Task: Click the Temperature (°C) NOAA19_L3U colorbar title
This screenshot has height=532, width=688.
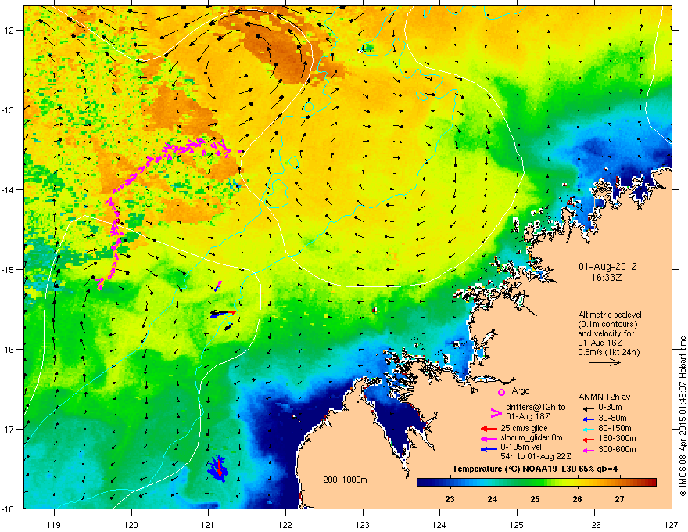Action: [x=535, y=469]
